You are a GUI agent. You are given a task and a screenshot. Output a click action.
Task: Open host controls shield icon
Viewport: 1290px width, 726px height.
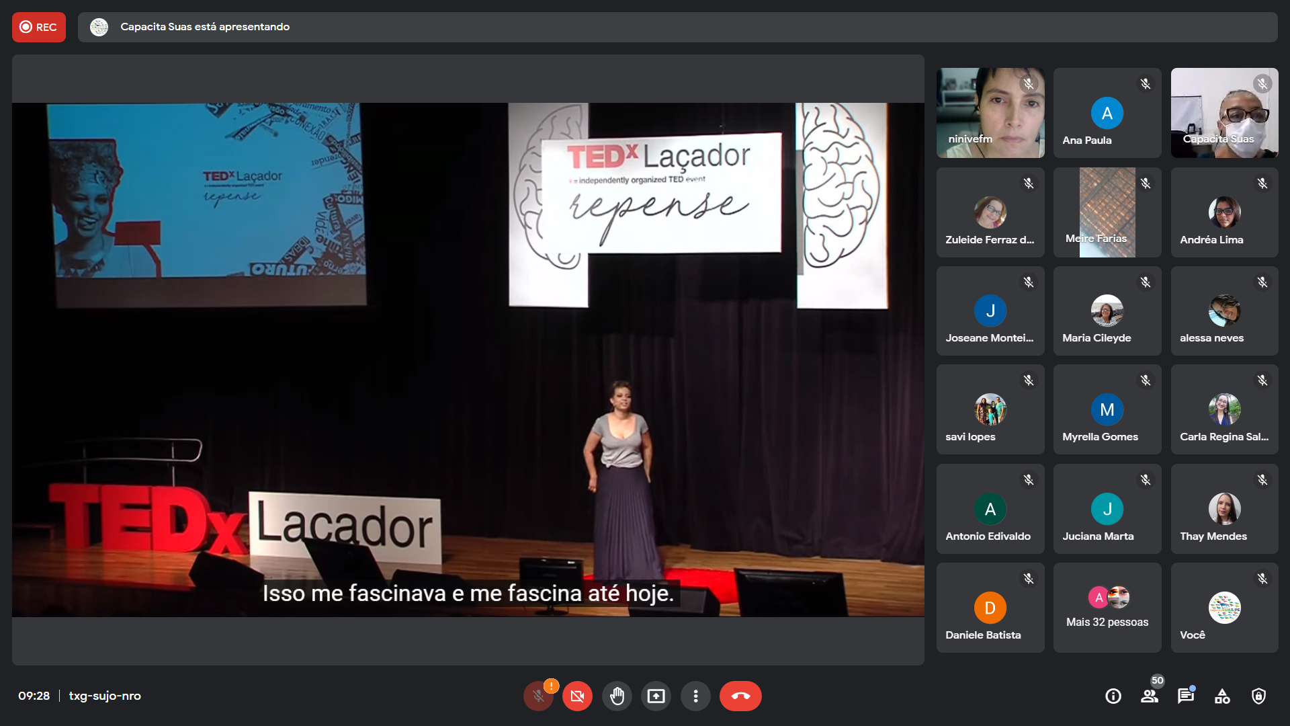pos(1258,696)
